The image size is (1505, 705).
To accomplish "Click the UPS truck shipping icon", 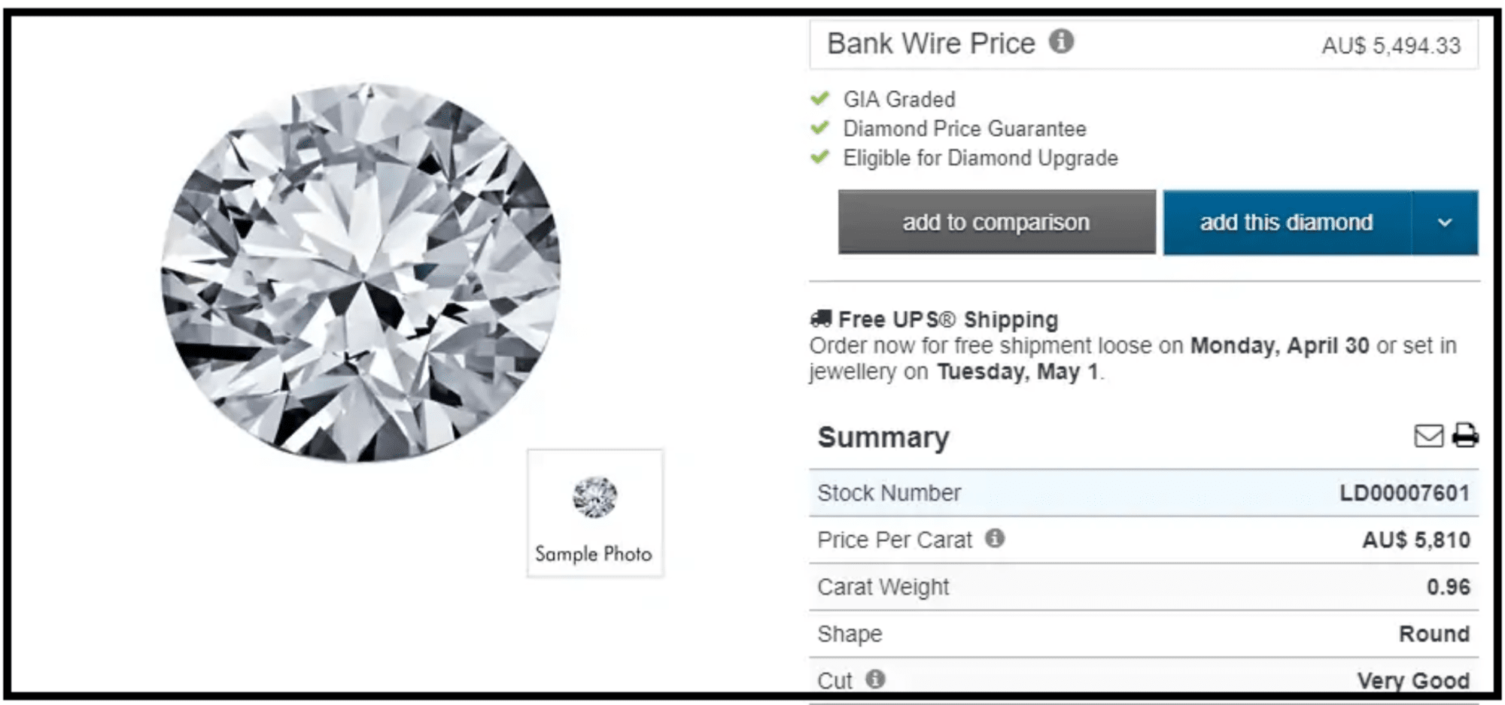I will [819, 318].
